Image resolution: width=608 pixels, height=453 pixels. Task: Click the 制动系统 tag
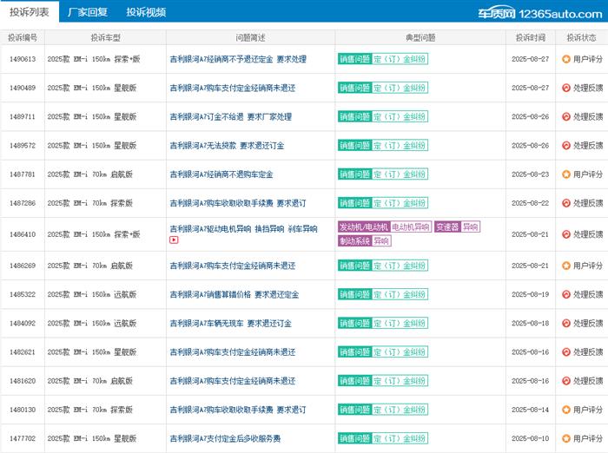[354, 241]
